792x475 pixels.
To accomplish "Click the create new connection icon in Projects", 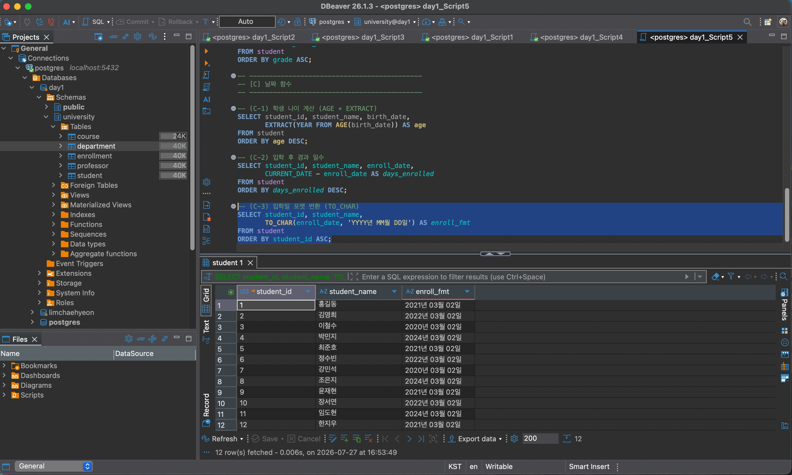I will point(98,36).
